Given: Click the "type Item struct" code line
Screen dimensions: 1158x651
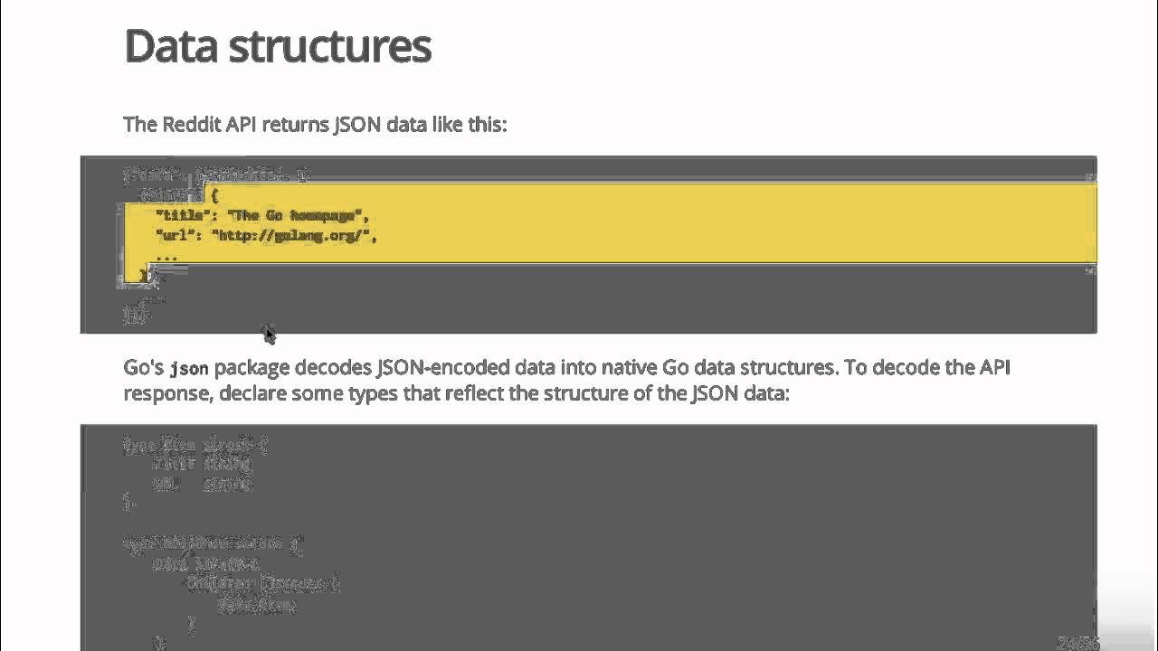Looking at the screenshot, I should pyautogui.click(x=195, y=445).
